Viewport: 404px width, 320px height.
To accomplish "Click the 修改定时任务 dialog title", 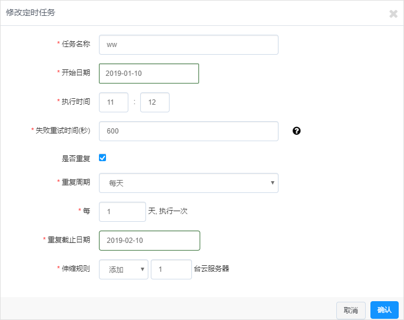I will pyautogui.click(x=31, y=13).
